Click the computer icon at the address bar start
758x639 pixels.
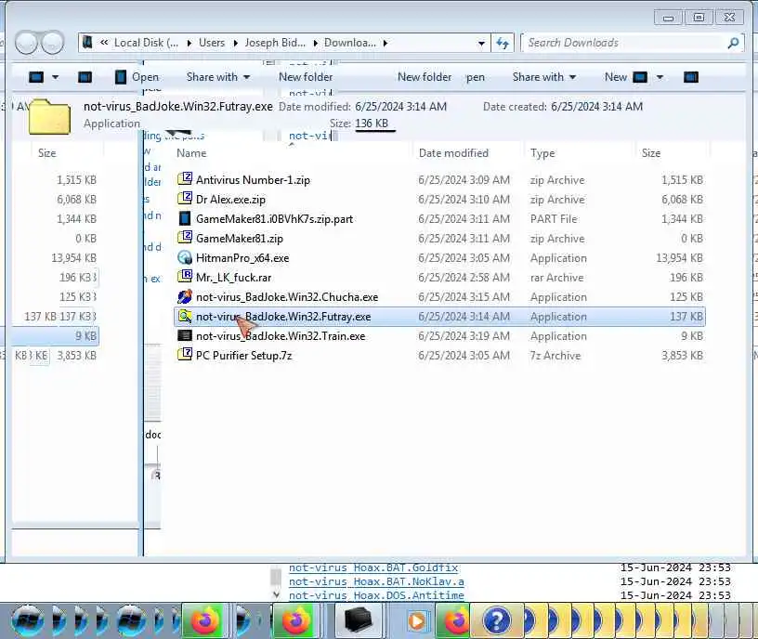[x=87, y=42]
